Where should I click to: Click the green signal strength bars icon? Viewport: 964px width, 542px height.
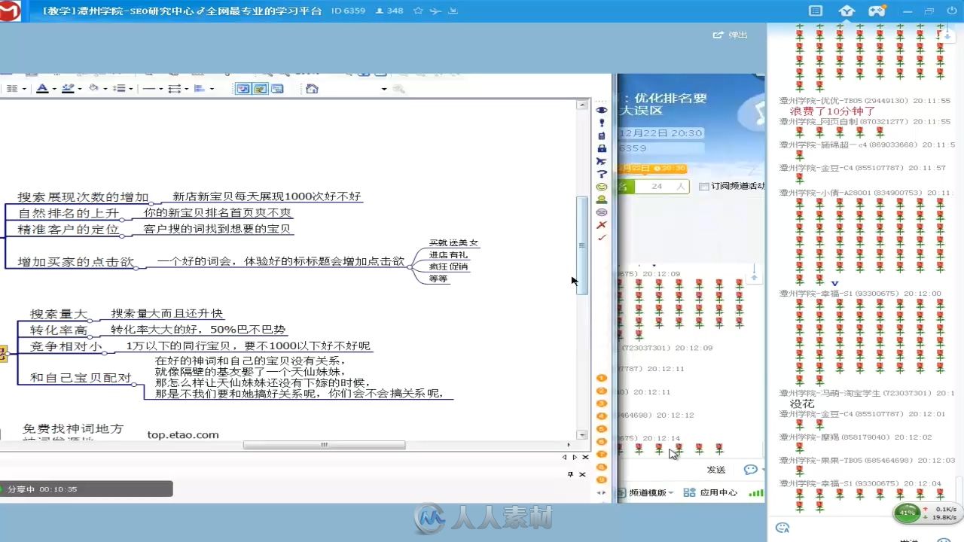click(x=756, y=492)
